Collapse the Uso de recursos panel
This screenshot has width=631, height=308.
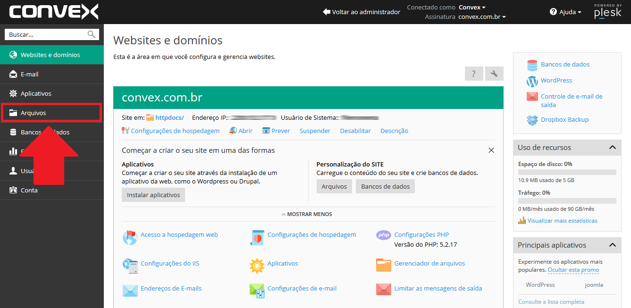pos(612,147)
